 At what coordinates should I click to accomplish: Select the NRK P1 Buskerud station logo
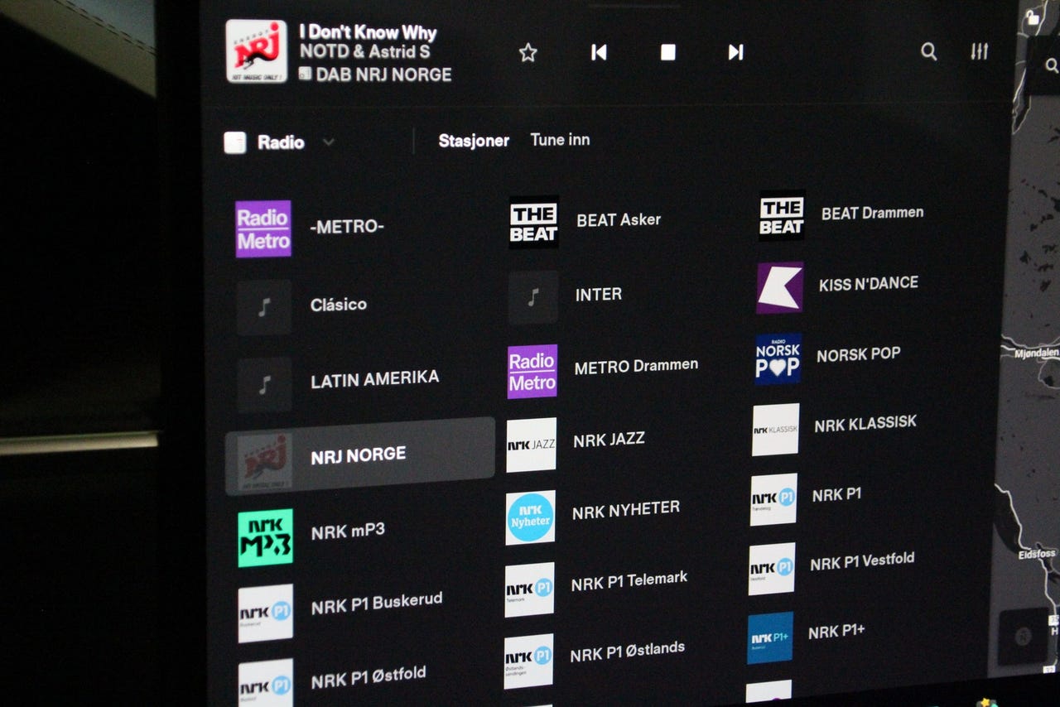click(x=265, y=613)
